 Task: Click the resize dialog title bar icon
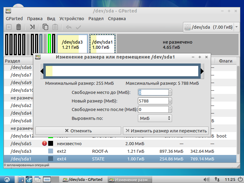[38, 57]
